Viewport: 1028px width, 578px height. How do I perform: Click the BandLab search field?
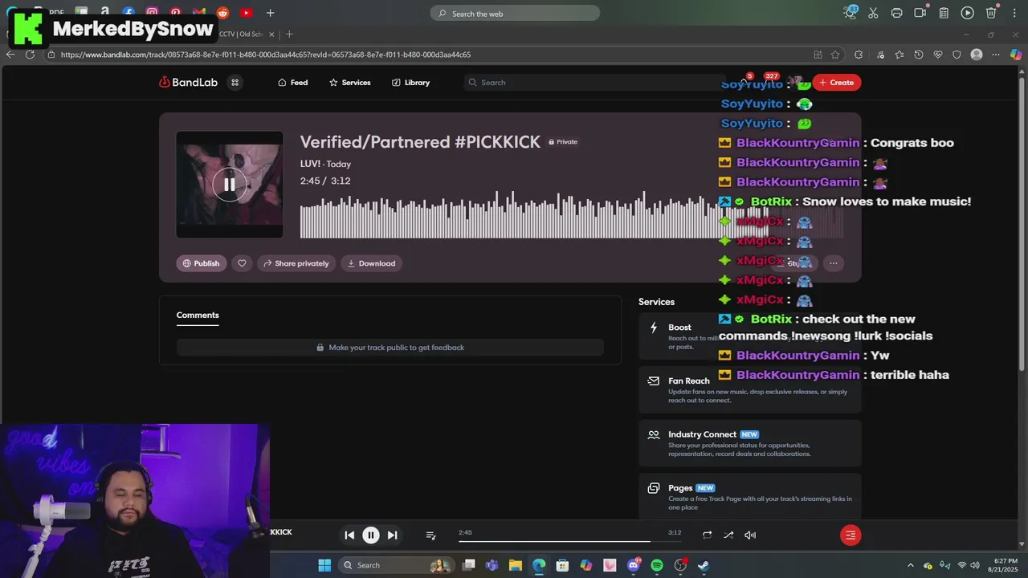point(594,82)
